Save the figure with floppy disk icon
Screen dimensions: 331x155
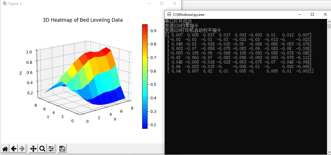click(x=62, y=149)
